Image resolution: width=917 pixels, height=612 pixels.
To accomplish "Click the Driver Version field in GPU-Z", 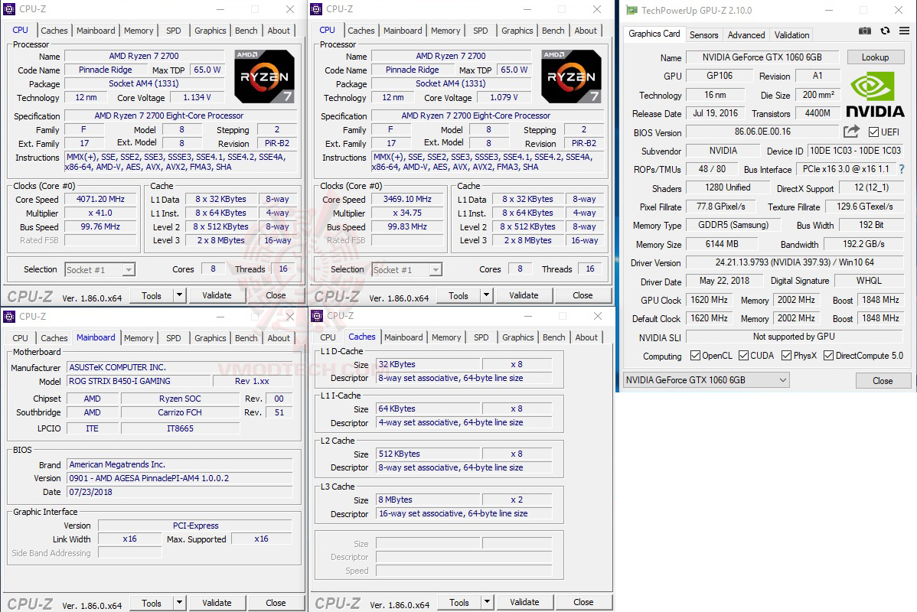I will [x=795, y=262].
